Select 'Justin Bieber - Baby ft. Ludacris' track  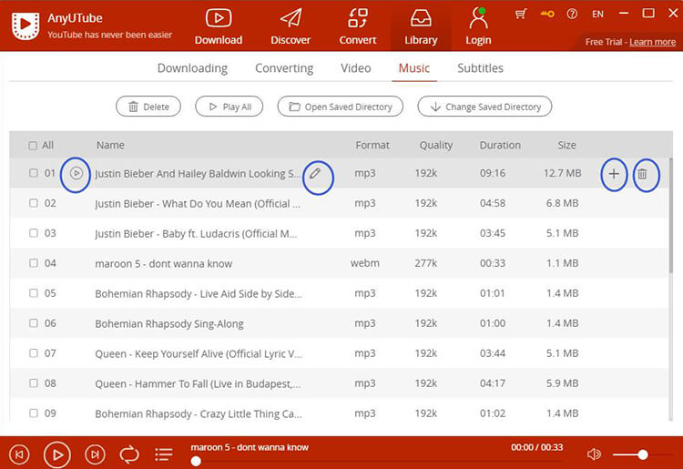pyautogui.click(x=196, y=233)
